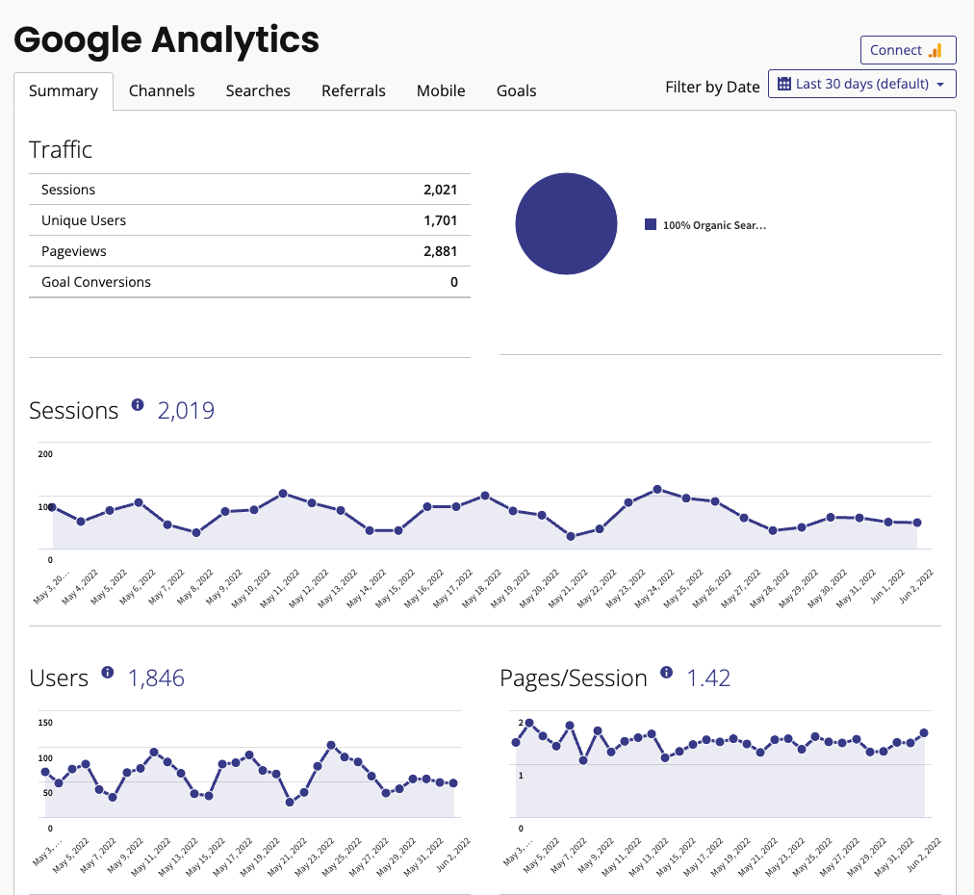Click the Filter by Date label
The height and width of the screenshot is (895, 974).
pos(712,87)
